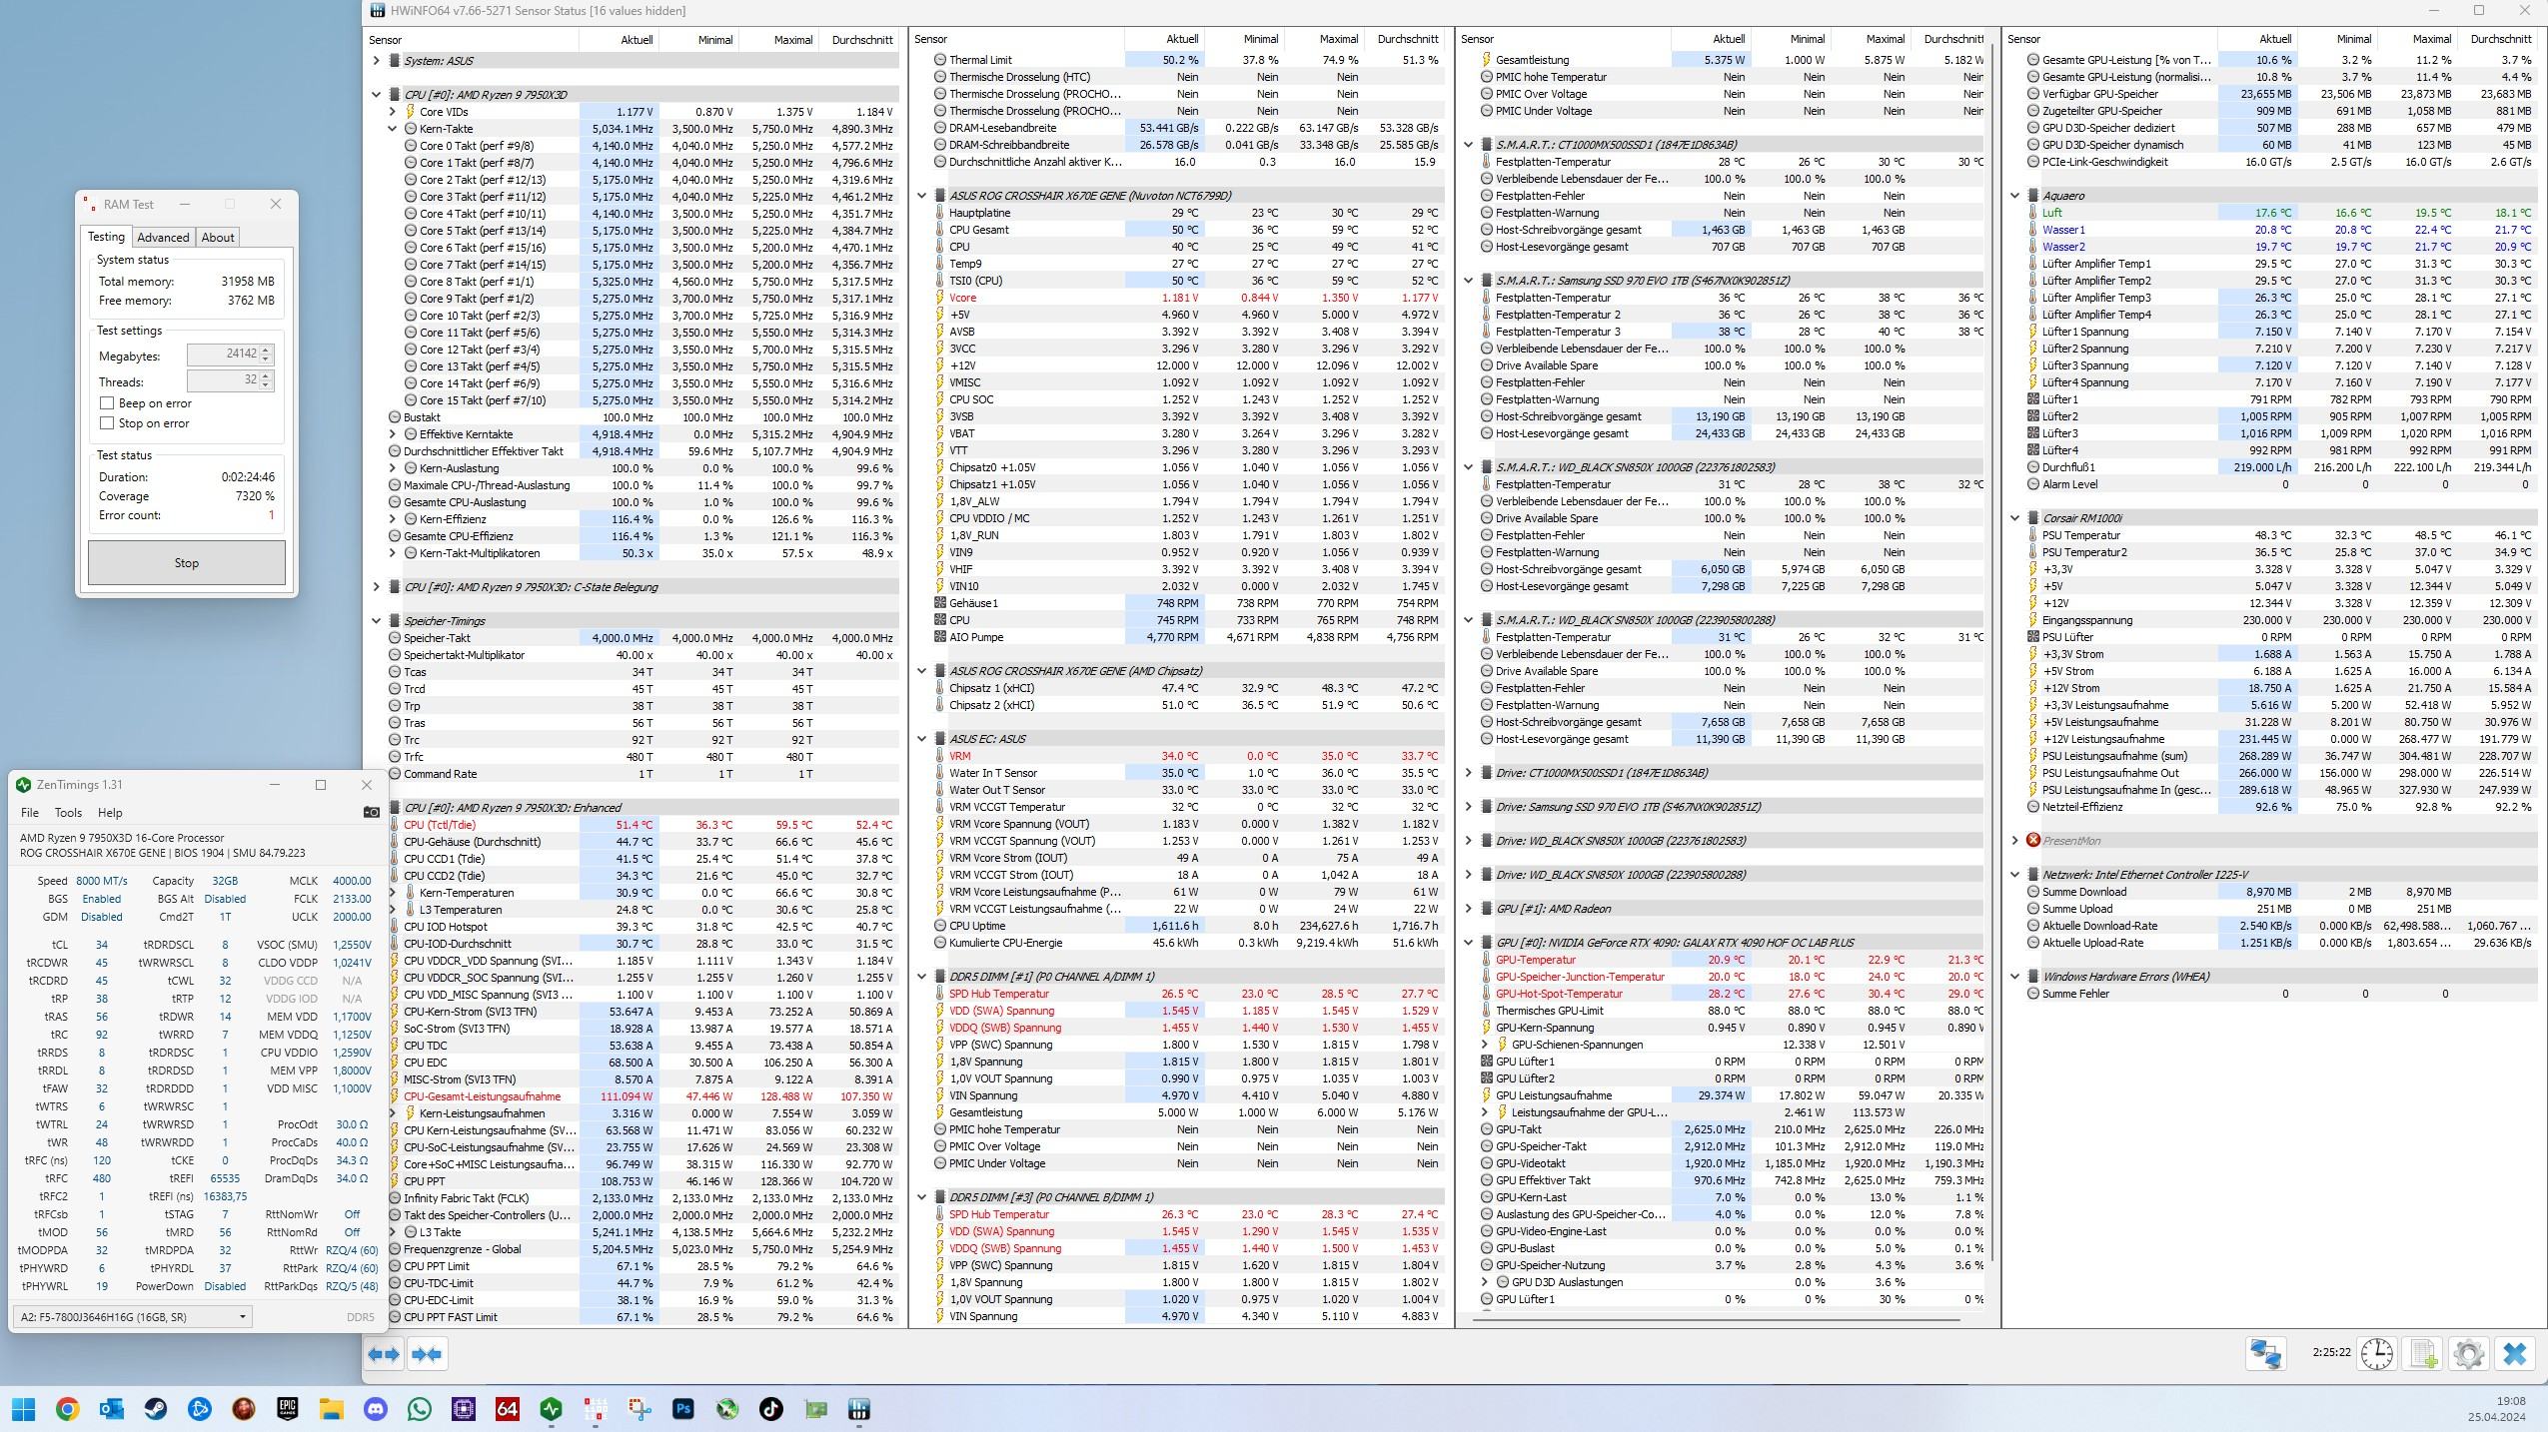Image resolution: width=2548 pixels, height=1432 pixels.
Task: Increase Megabytes value with the up stepper
Action: pos(266,350)
